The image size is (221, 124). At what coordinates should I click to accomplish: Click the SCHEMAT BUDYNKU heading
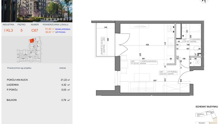[x=207, y=107]
